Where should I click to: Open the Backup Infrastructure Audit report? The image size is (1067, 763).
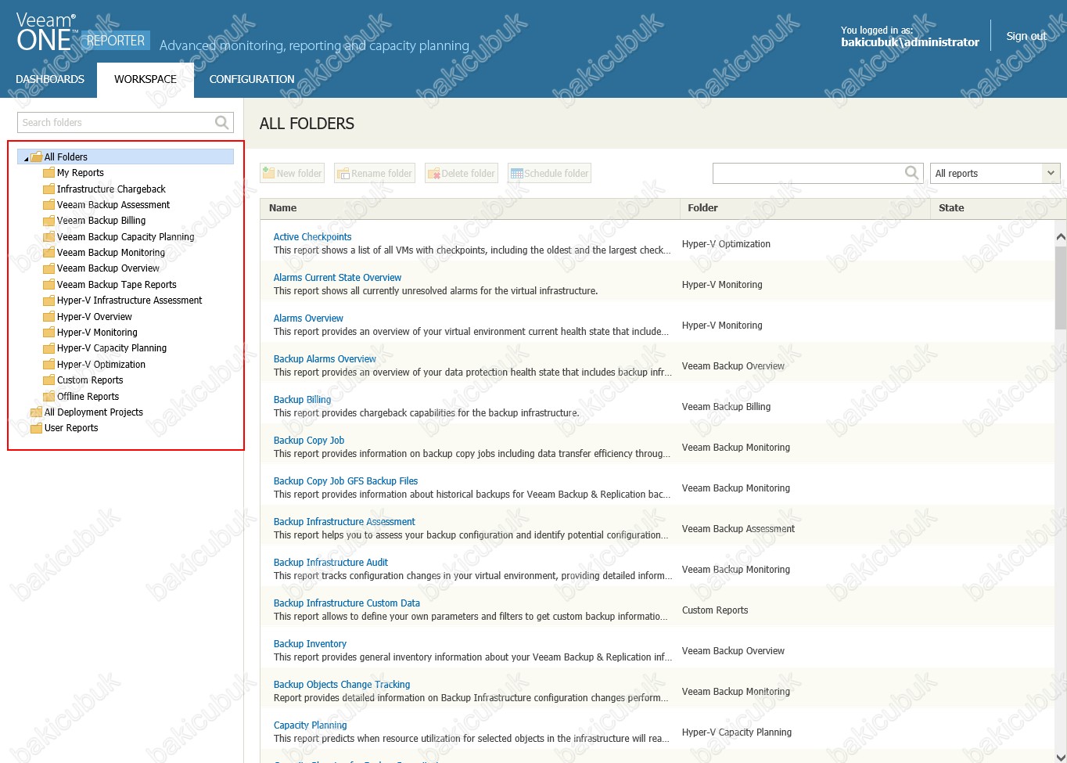pos(331,563)
